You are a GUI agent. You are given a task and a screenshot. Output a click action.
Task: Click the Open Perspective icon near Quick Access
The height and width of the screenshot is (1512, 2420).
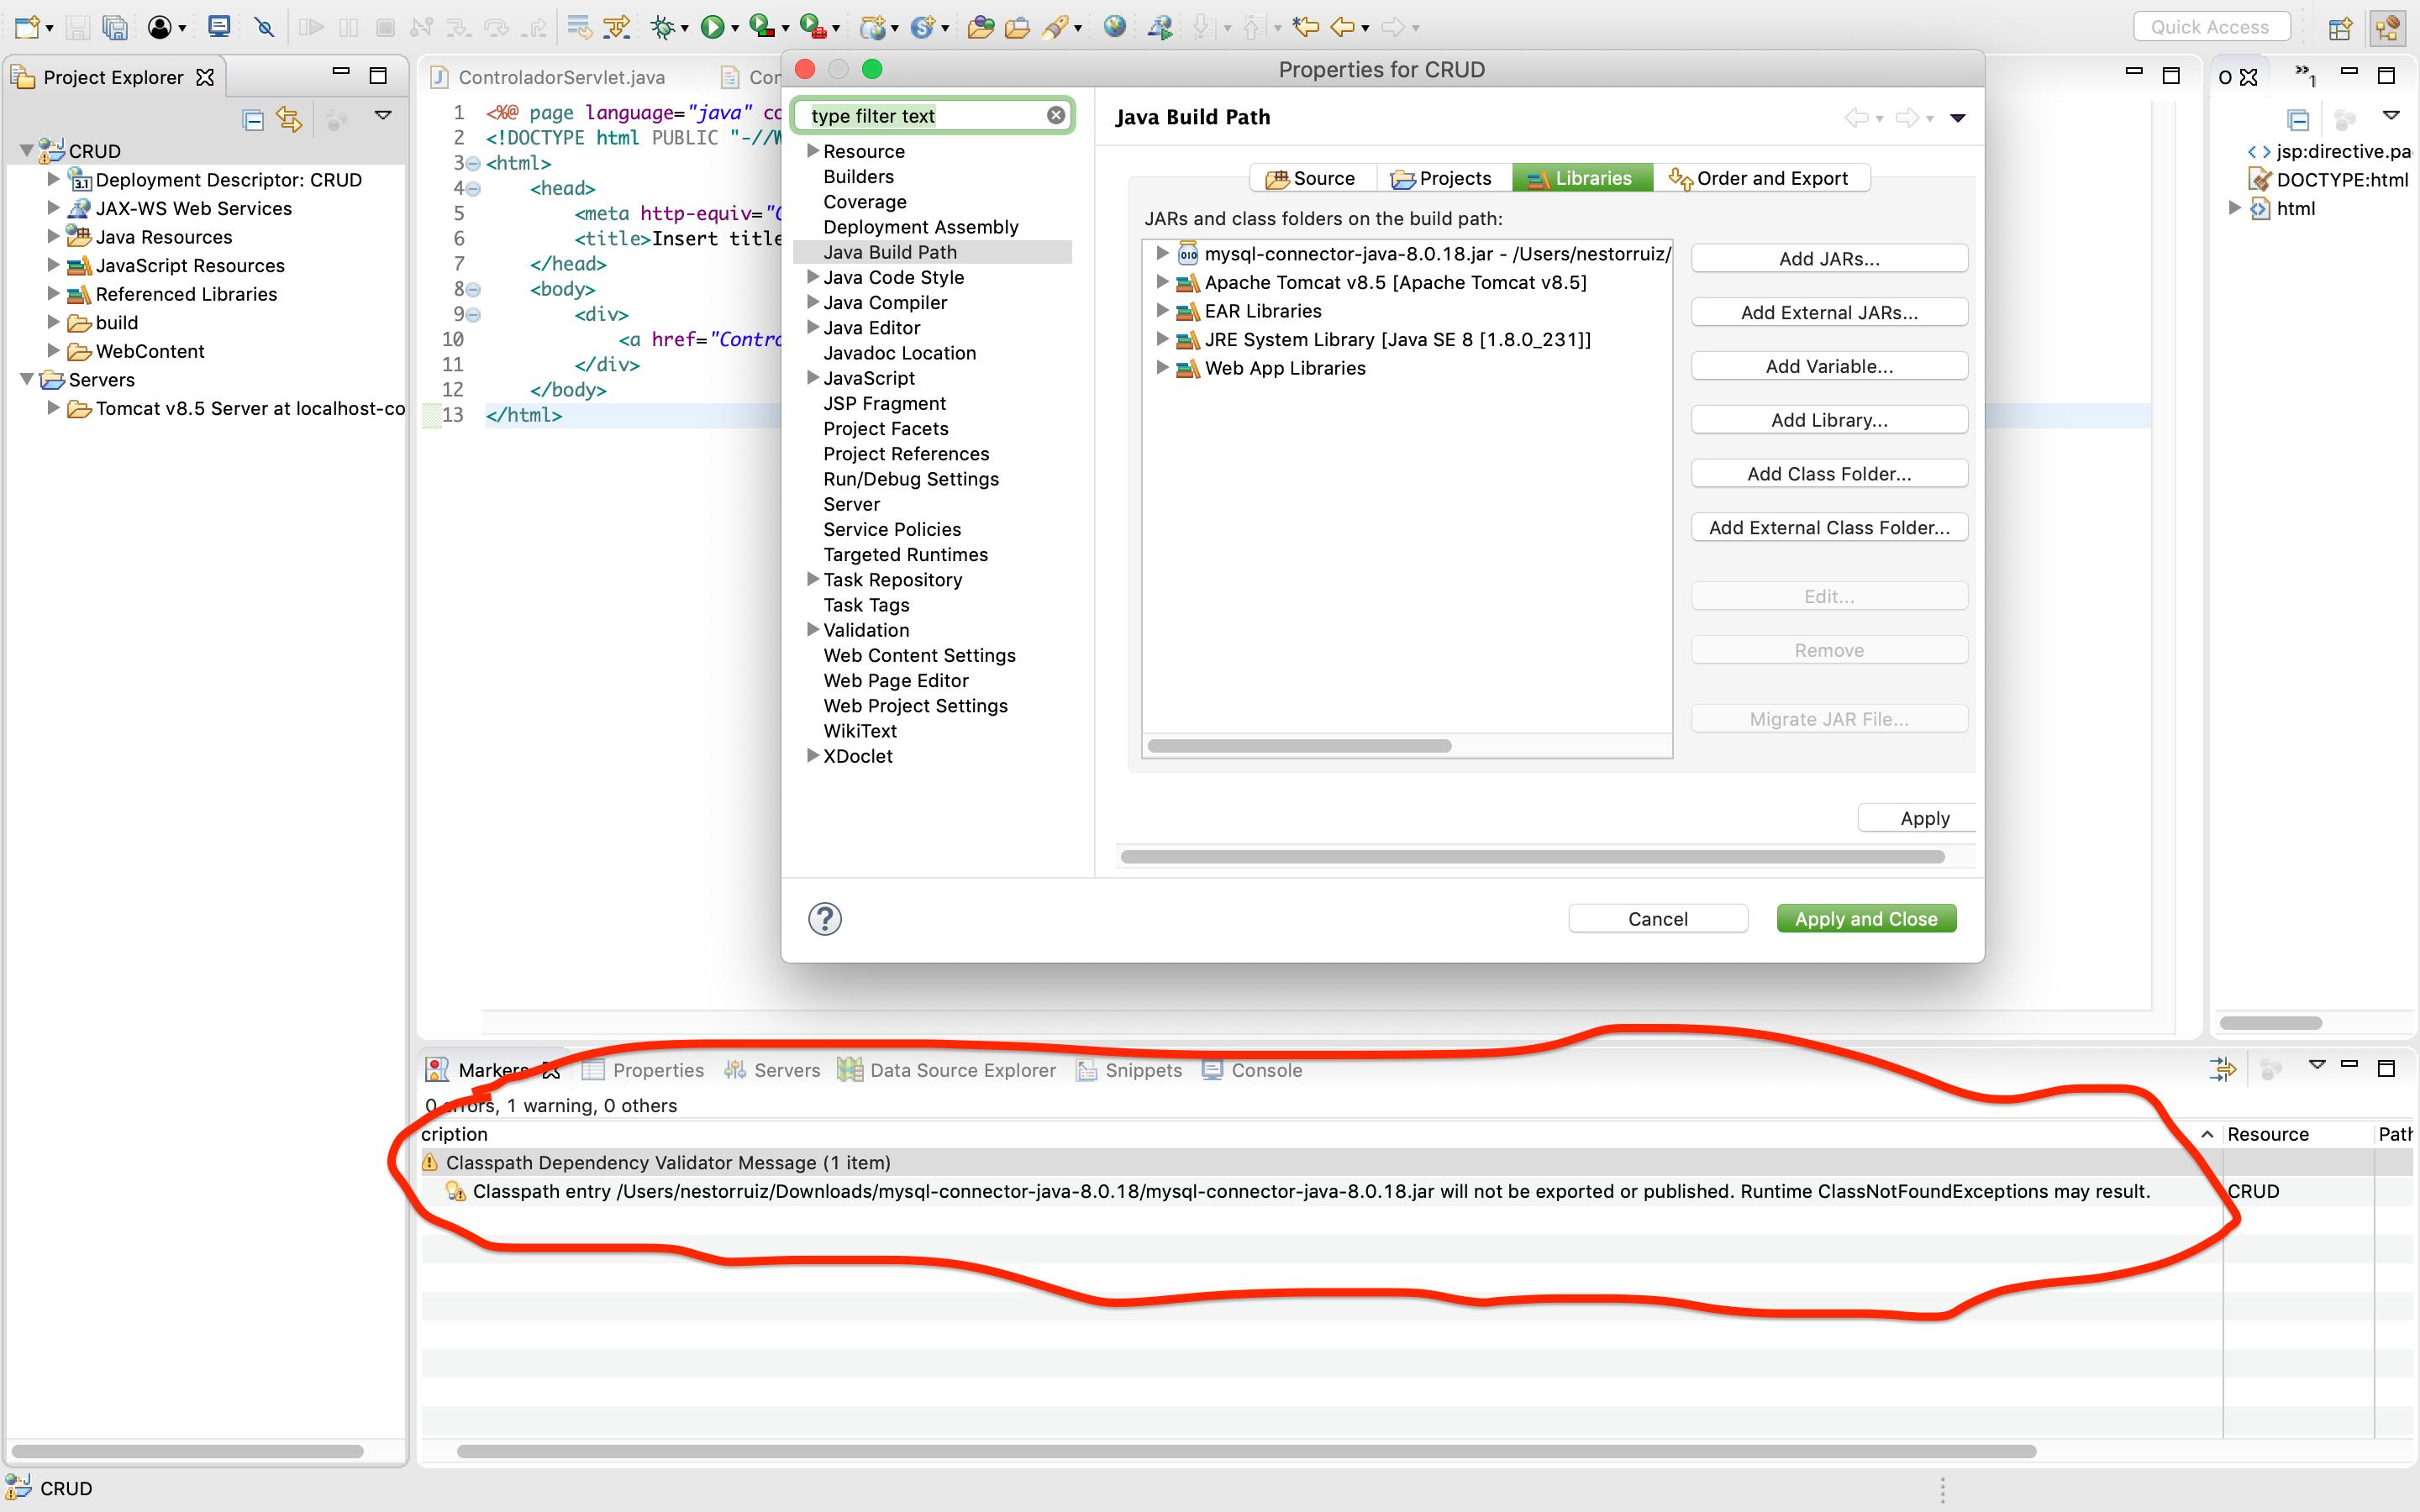(2340, 28)
